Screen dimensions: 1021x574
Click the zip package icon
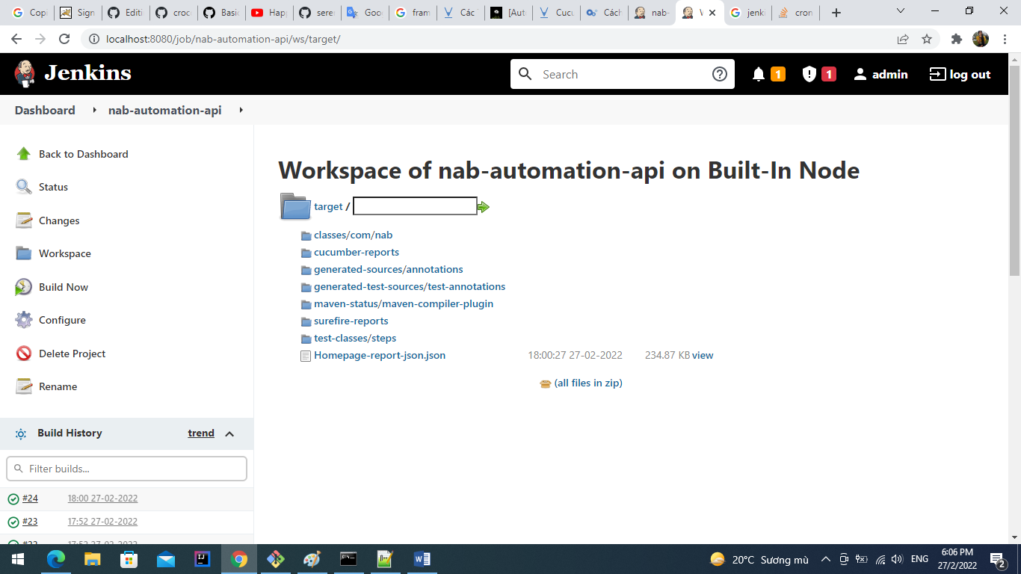[546, 383]
